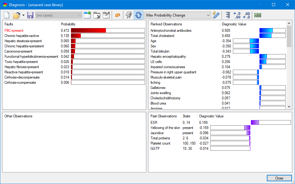Viewport: 295px width, 184px height.
Task: Select the PBC=present fault
Action: (14, 31)
